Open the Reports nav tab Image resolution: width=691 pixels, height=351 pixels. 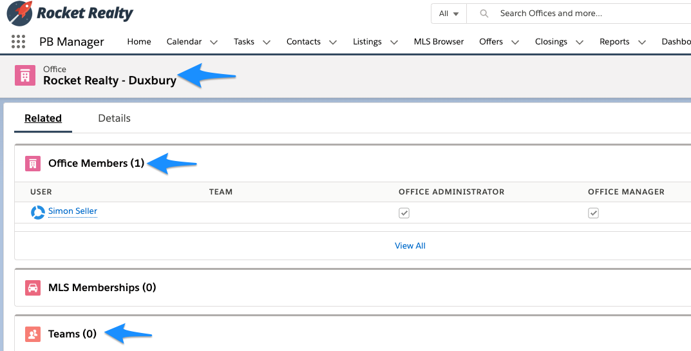pos(614,41)
